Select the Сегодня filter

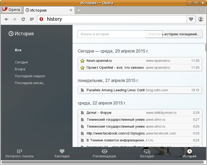(x=21, y=62)
